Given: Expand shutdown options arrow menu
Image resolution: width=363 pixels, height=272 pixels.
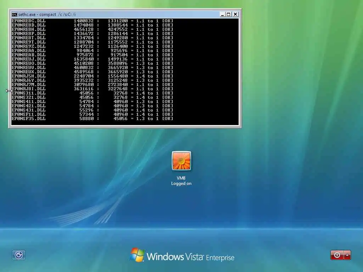Looking at the screenshot, I should click(347, 255).
